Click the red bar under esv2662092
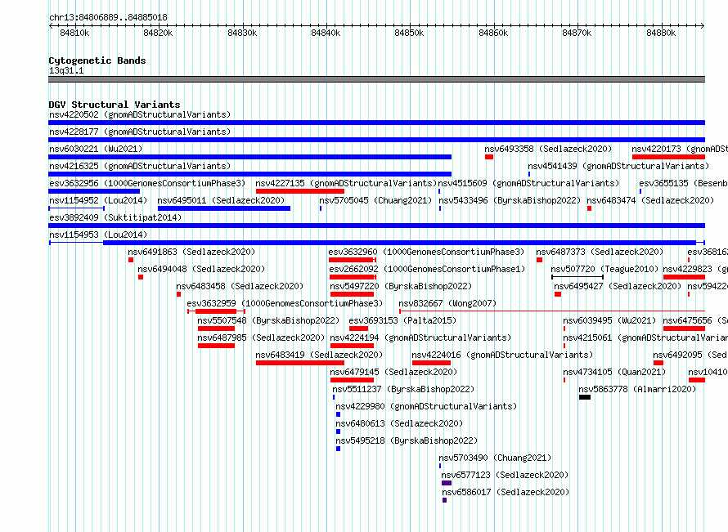The image size is (728, 532). coord(352,277)
